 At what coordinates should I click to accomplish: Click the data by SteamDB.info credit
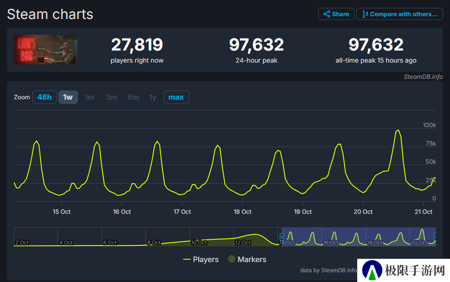click(x=328, y=270)
